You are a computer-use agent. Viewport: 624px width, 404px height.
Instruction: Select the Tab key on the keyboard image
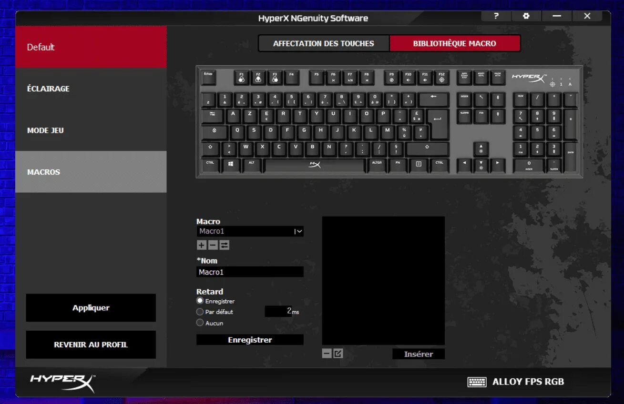[x=213, y=116]
